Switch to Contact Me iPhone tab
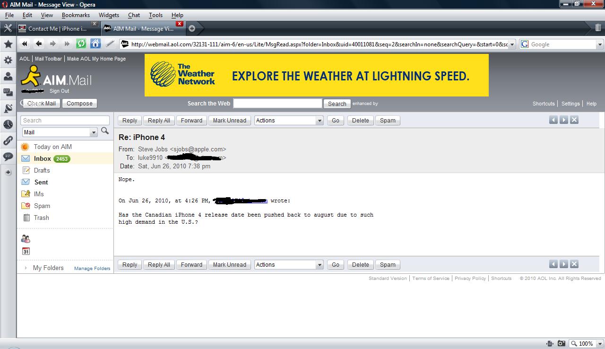 click(x=58, y=28)
